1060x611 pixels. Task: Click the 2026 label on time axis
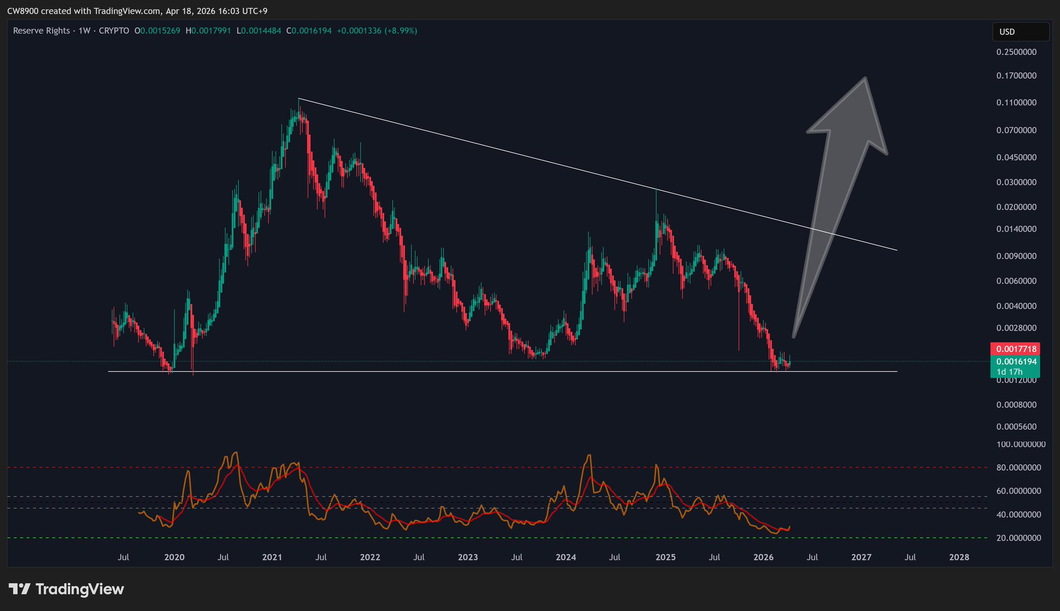763,557
